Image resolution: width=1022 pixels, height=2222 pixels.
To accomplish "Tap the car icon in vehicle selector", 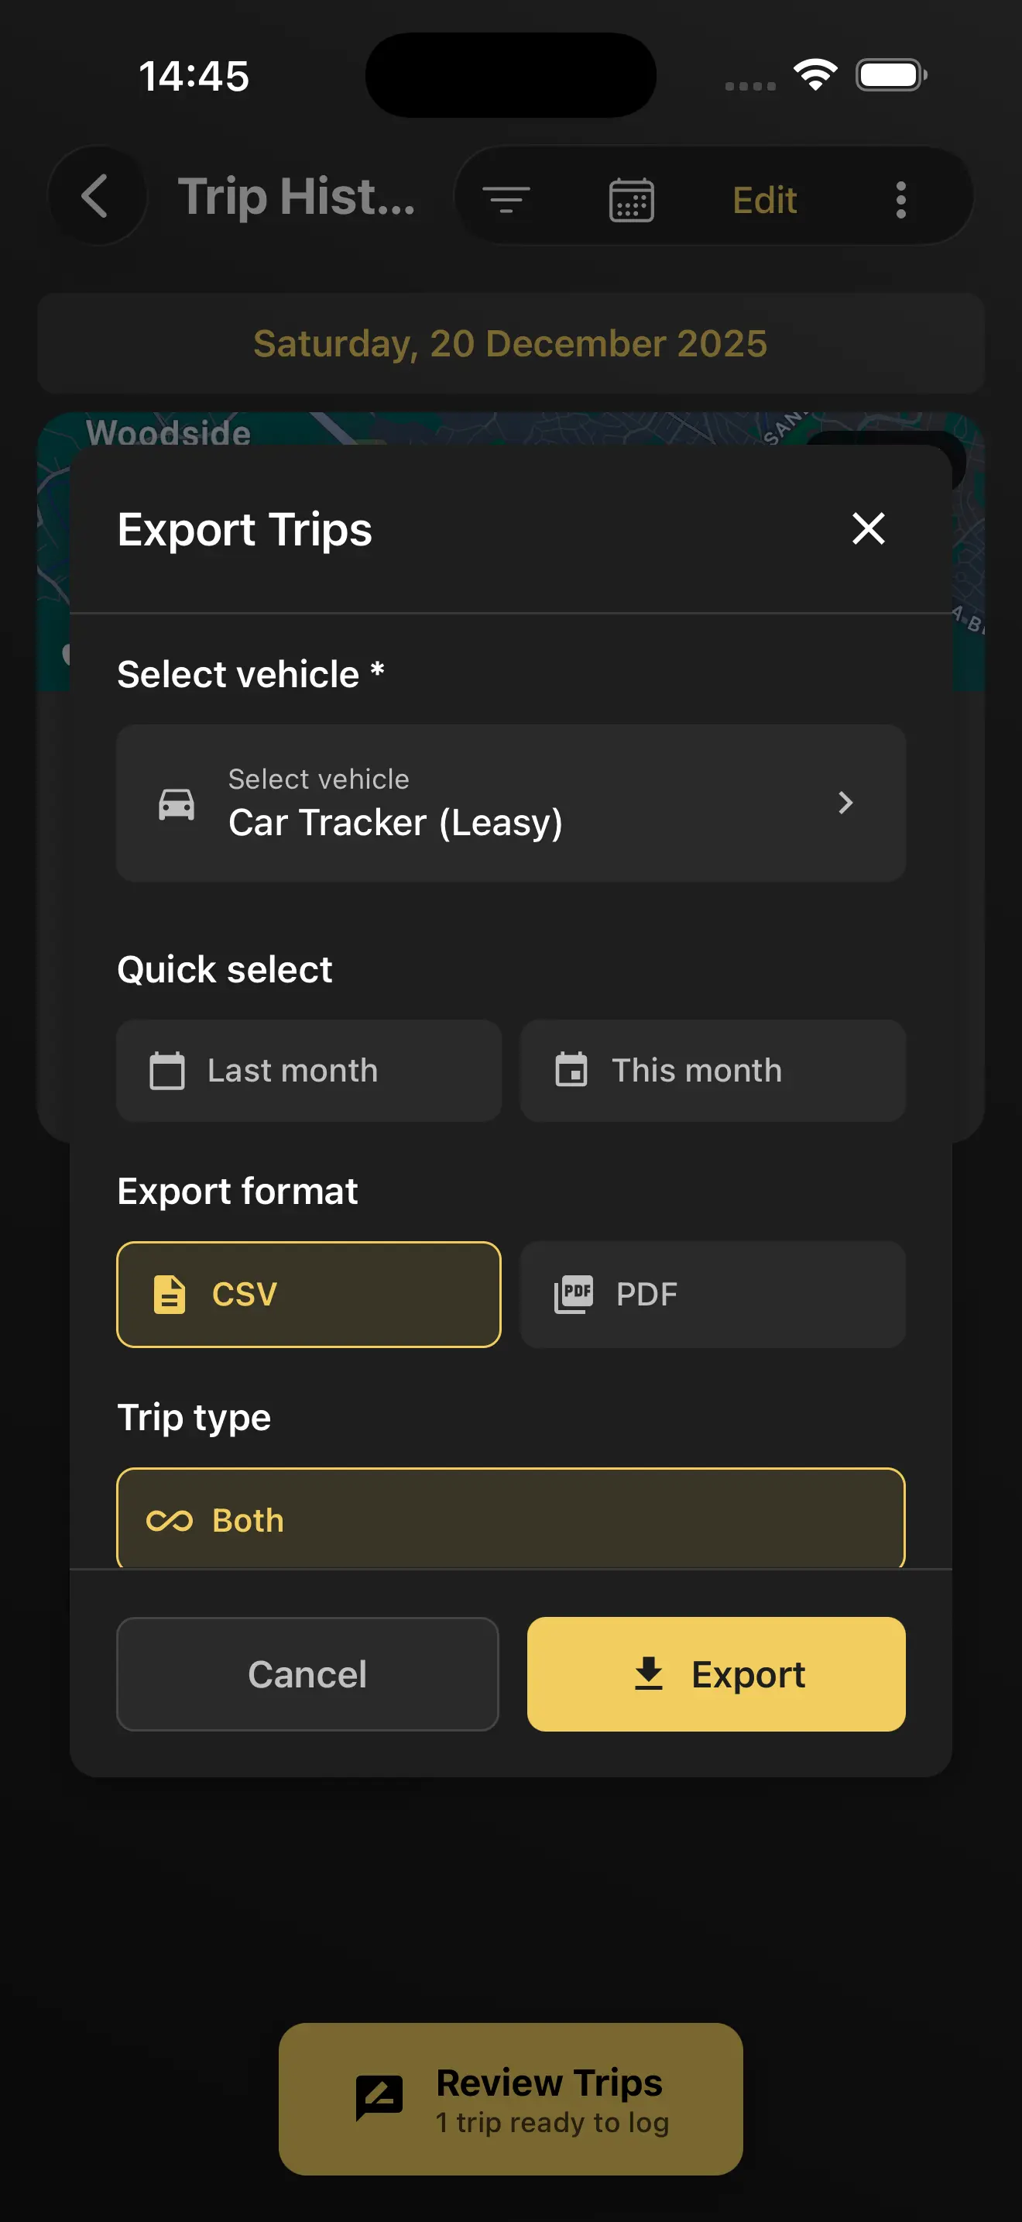I will point(177,804).
